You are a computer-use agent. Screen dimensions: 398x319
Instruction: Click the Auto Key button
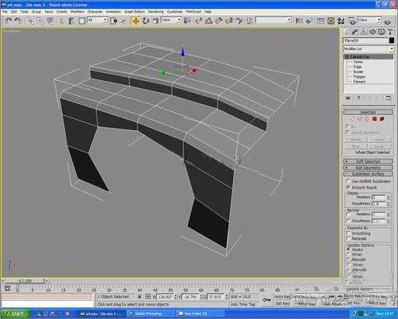pos(282,297)
